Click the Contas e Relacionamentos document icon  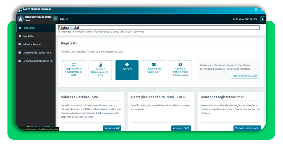[100, 65]
